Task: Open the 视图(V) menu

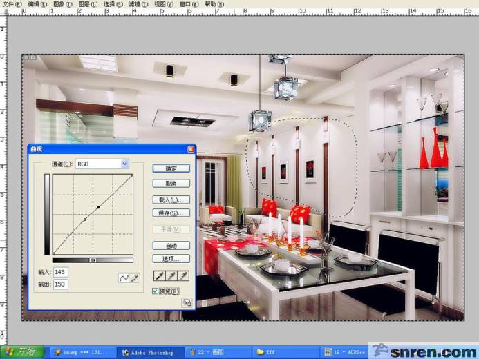Action: pyautogui.click(x=163, y=4)
